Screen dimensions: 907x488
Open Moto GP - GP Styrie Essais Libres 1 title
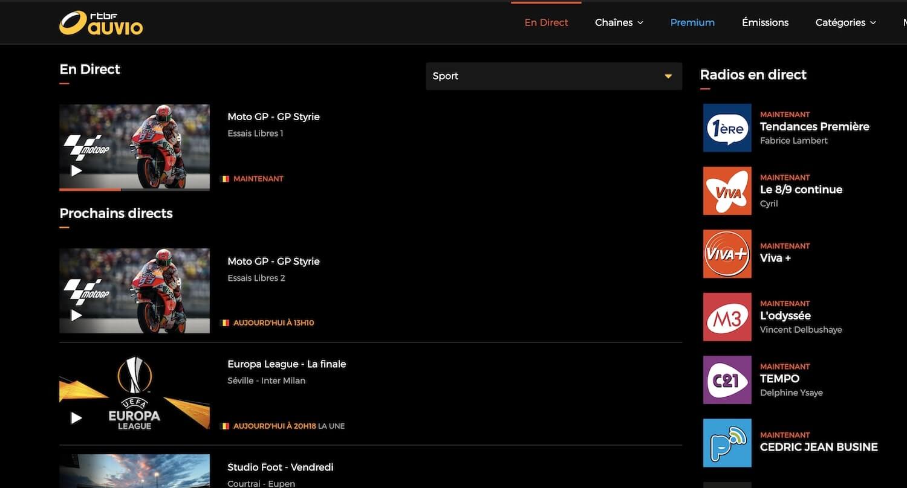click(x=273, y=117)
